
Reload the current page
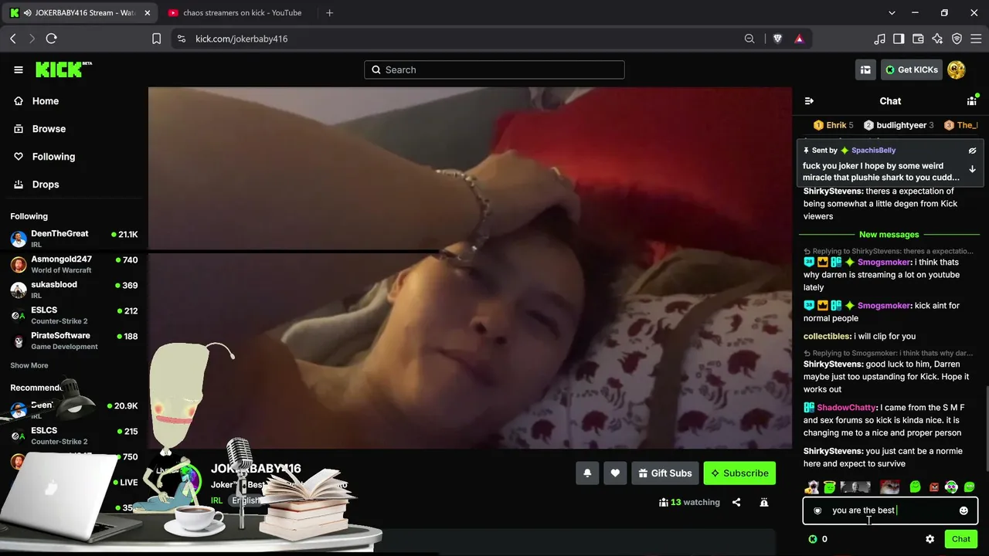click(x=52, y=39)
